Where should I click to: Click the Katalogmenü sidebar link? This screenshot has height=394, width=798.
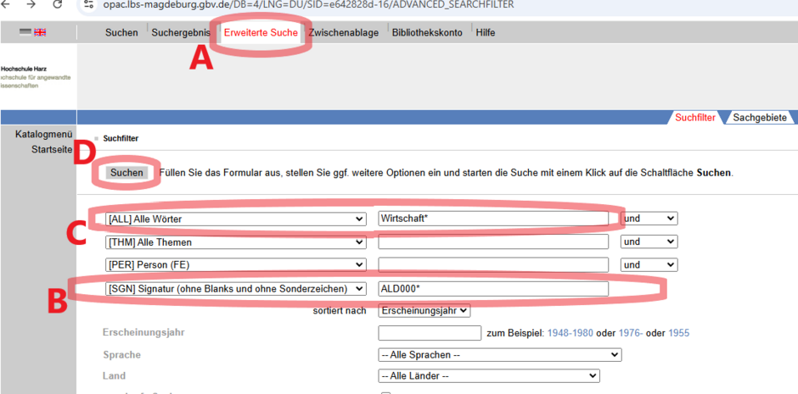(44, 135)
